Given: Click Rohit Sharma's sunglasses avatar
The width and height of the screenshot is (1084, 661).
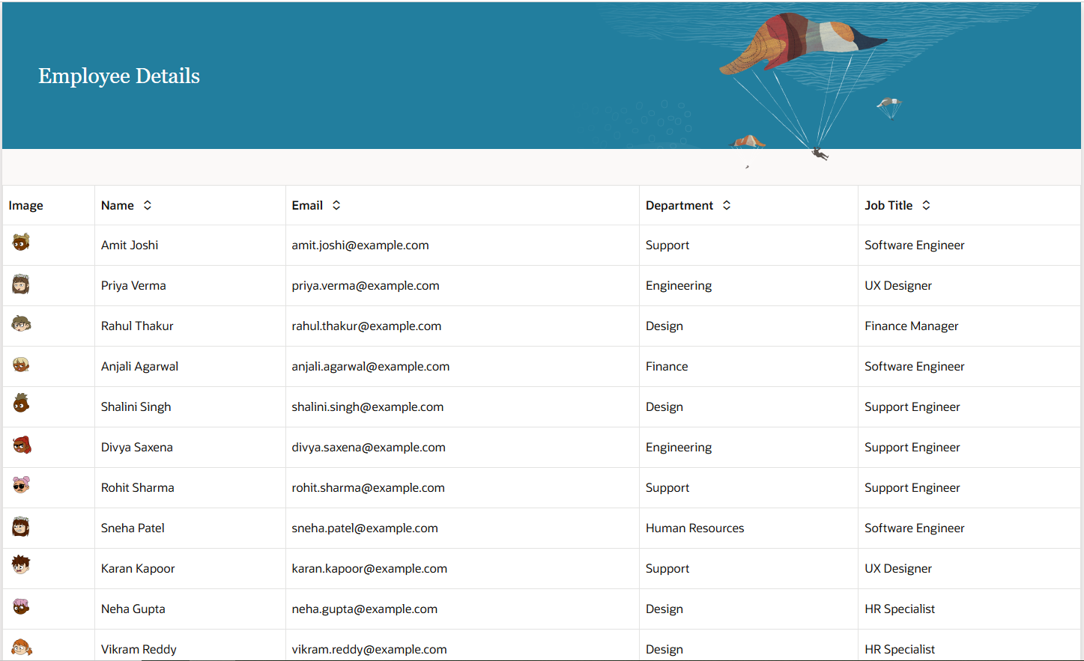Looking at the screenshot, I should click(21, 485).
